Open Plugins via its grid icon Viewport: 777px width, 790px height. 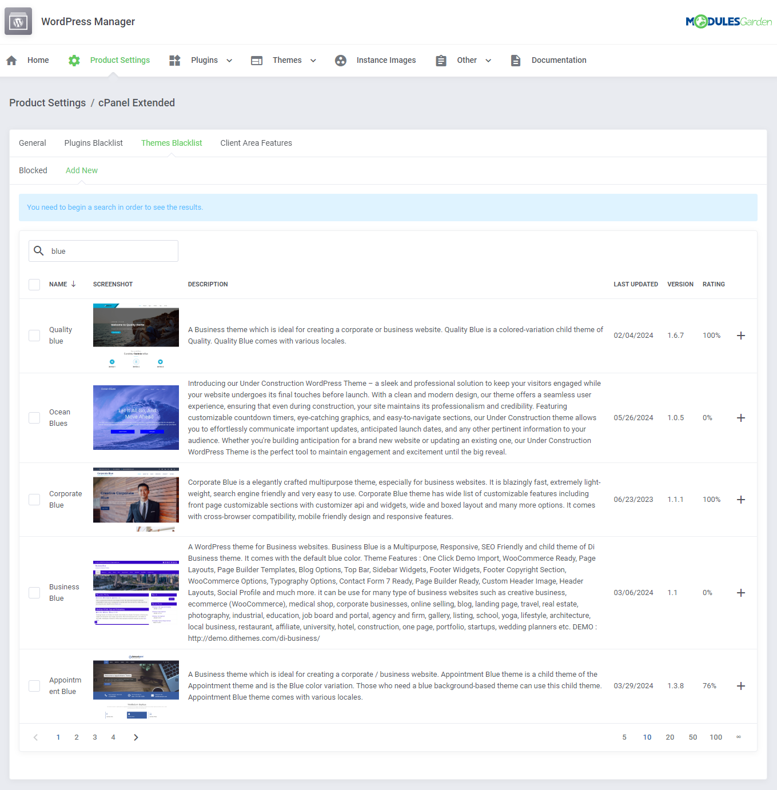[174, 60]
